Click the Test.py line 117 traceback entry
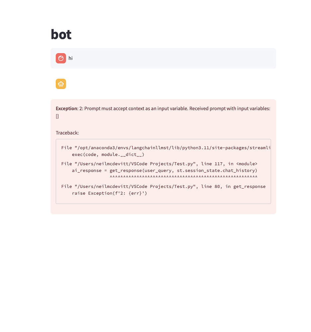 [x=159, y=164]
